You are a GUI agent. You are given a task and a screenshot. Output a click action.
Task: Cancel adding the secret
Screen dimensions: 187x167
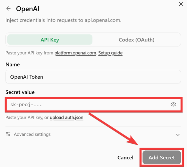(x=125, y=158)
